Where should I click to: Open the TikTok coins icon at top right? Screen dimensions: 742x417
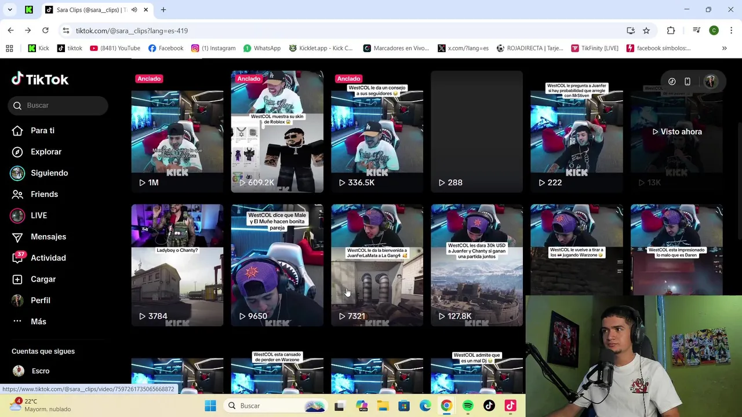672,82
